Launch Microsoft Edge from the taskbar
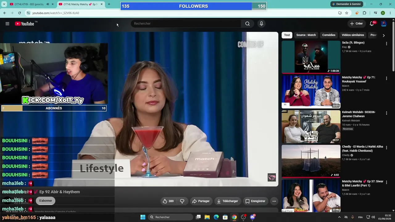395x222 pixels. coord(216,217)
